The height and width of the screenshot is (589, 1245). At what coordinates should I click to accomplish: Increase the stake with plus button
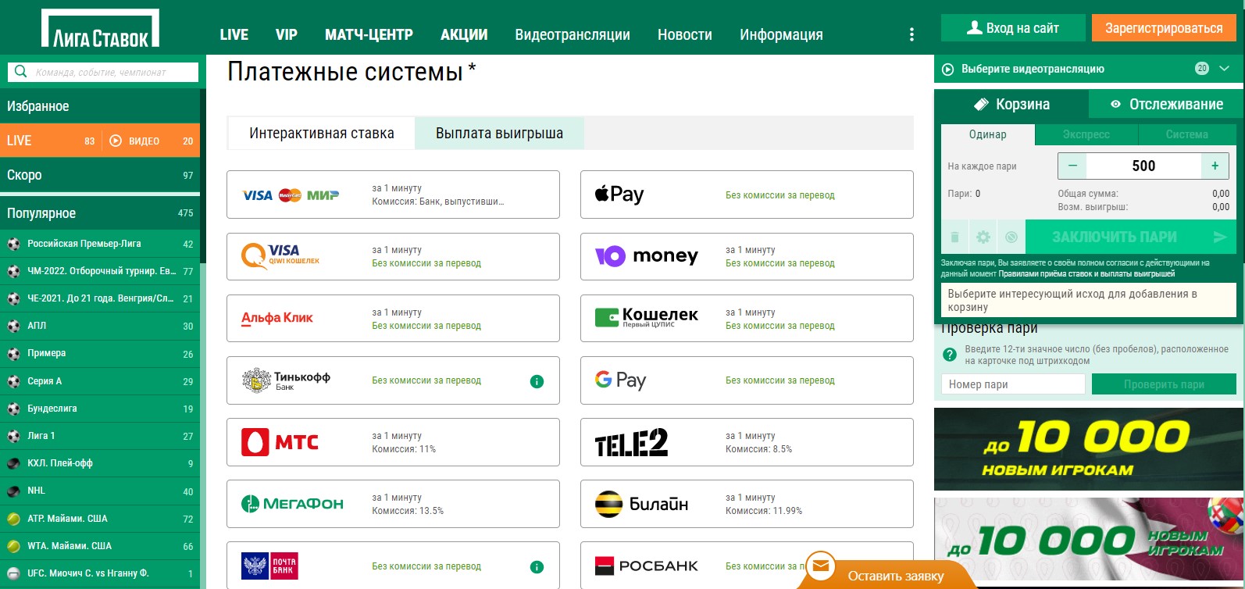point(1215,166)
